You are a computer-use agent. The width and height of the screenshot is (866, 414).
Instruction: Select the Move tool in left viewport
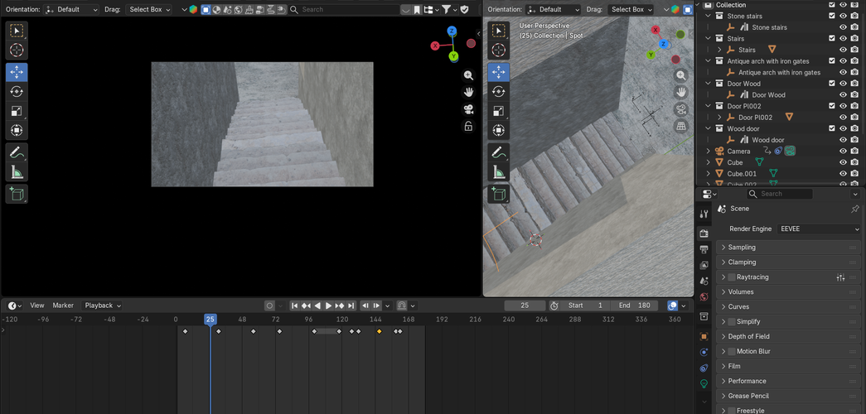17,72
